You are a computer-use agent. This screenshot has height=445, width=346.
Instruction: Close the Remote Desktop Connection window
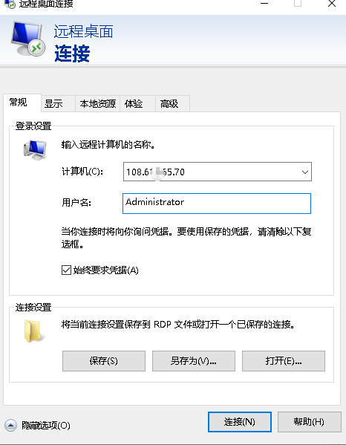[x=332, y=4]
